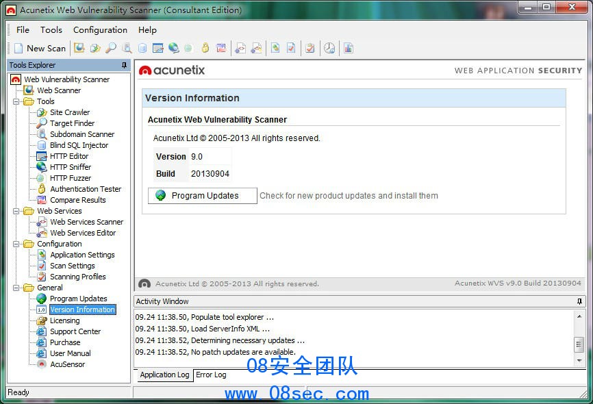Open HTTP Sniffer globe icon in toolbar
The width and height of the screenshot is (593, 404).
pyautogui.click(x=174, y=48)
